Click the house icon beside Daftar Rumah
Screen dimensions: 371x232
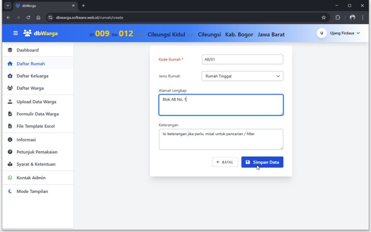click(x=10, y=64)
